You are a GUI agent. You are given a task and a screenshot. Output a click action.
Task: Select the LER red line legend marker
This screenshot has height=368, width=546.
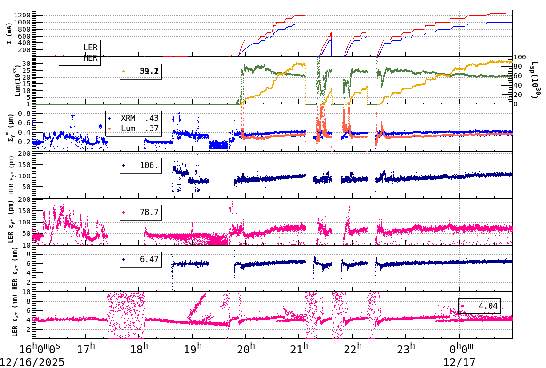[x=72, y=47]
